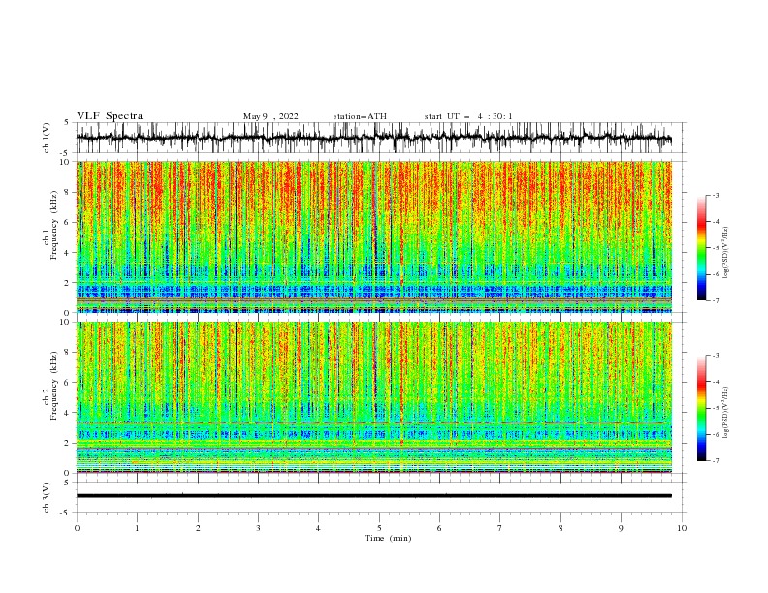This screenshot has height=593, width=768.
Task: Click the ch.1(V) waveform trace
Action: click(x=373, y=138)
